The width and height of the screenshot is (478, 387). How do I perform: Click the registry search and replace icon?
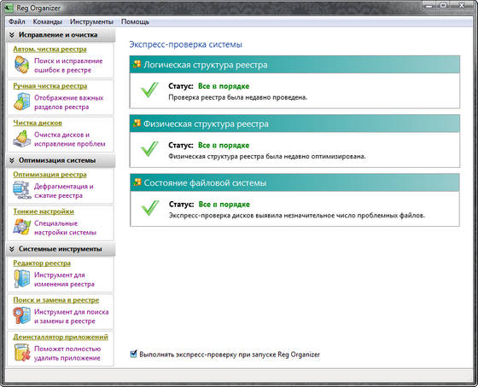tap(22, 315)
